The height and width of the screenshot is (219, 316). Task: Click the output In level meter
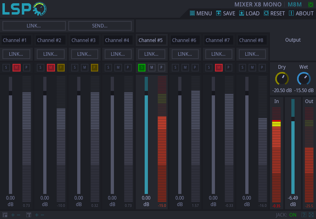(276, 155)
